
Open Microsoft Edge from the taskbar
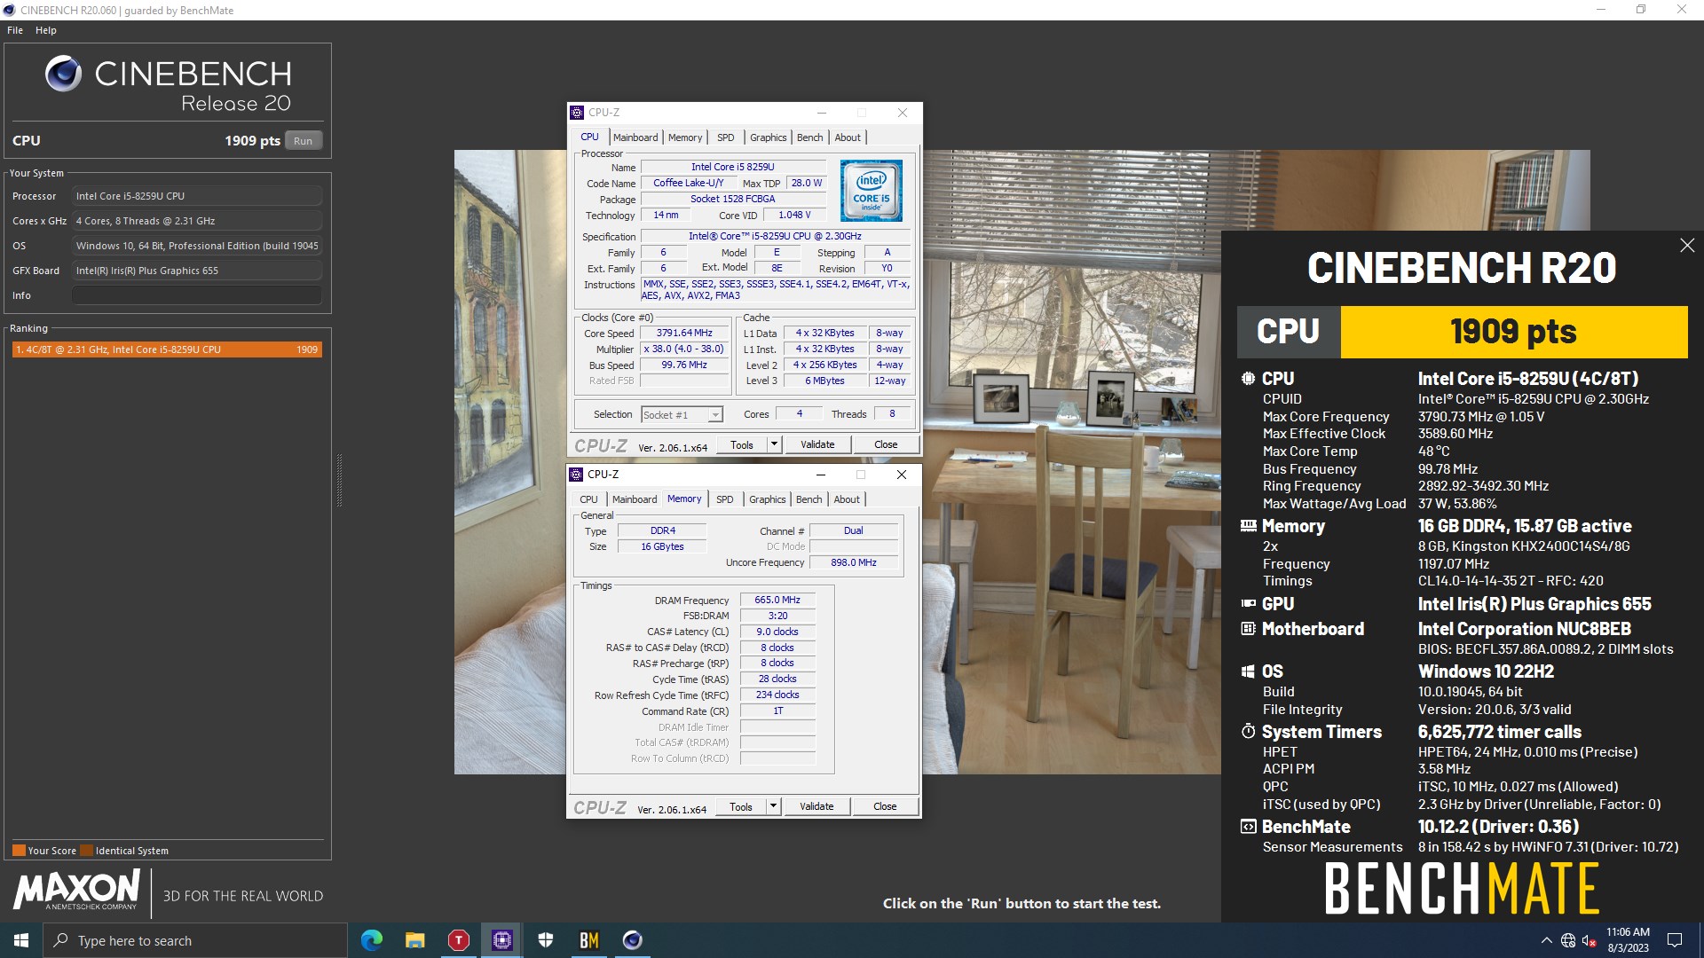pyautogui.click(x=372, y=940)
